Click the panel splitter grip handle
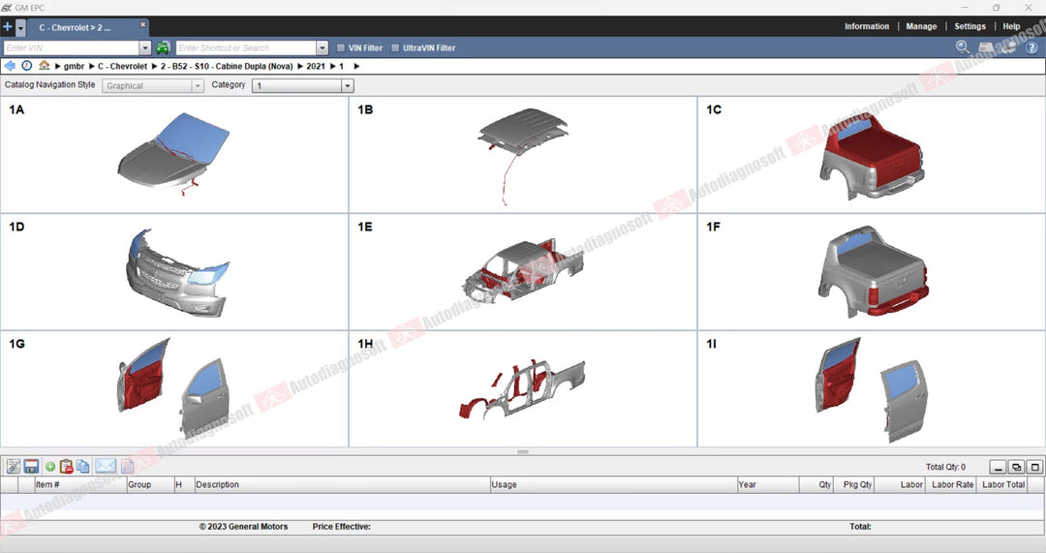The image size is (1046, 553). 523,451
